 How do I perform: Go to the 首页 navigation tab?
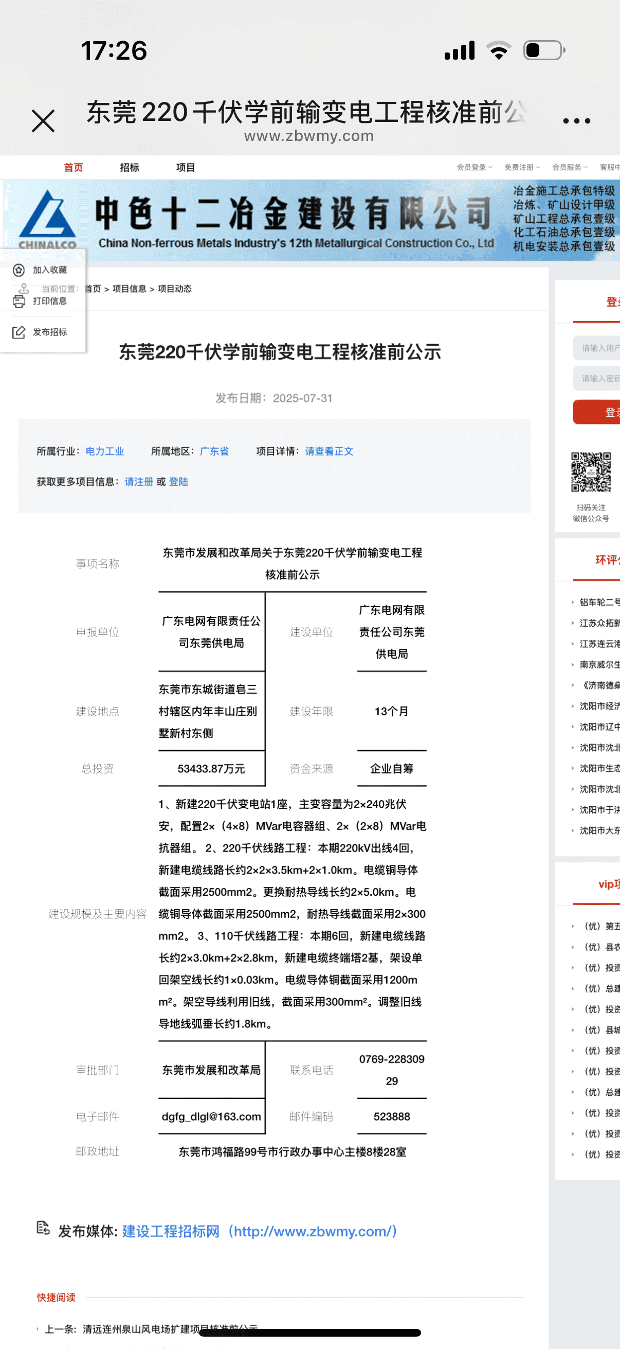[x=73, y=168]
